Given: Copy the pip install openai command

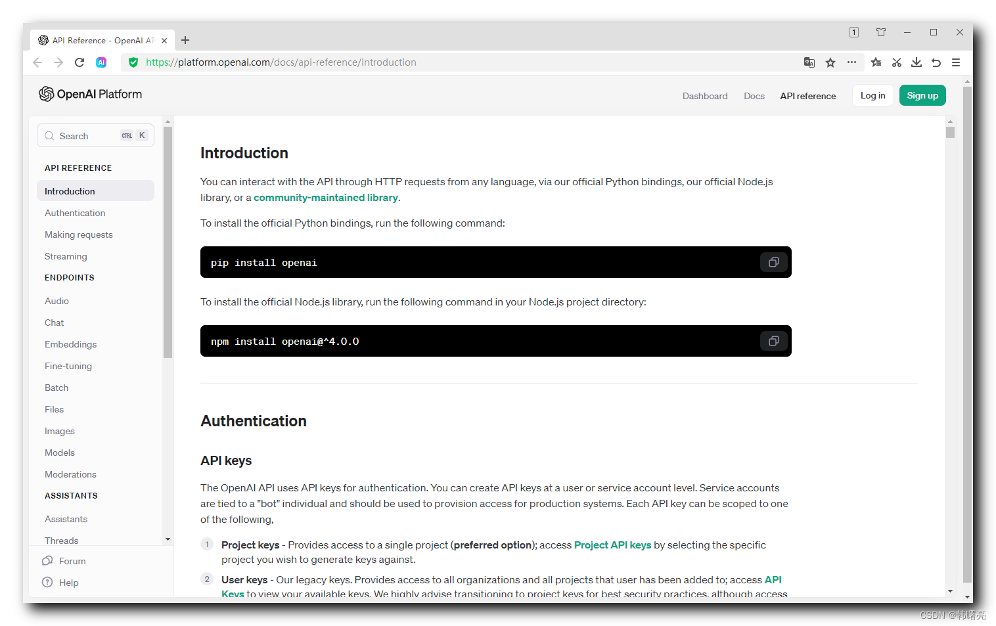Looking at the screenshot, I should coord(774,262).
